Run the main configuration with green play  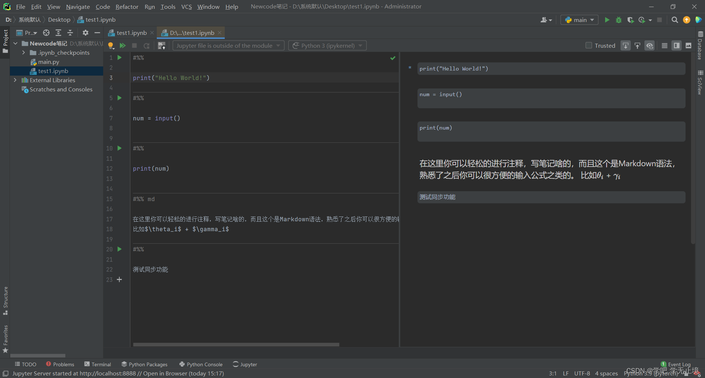(607, 20)
